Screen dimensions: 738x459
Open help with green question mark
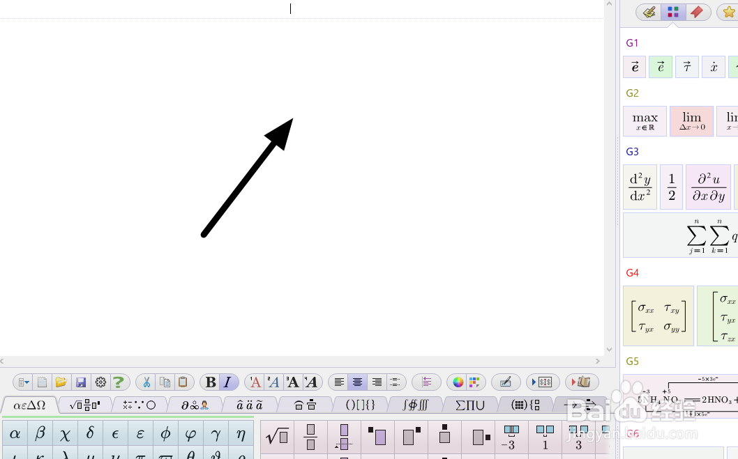coord(119,382)
